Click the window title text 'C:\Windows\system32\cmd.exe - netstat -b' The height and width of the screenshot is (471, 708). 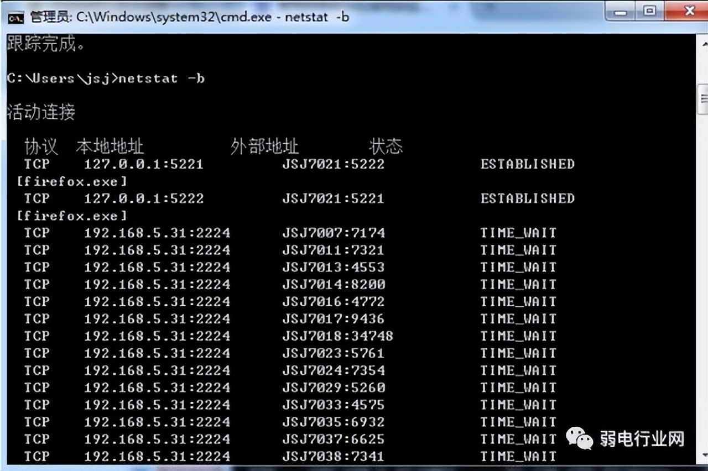213,17
